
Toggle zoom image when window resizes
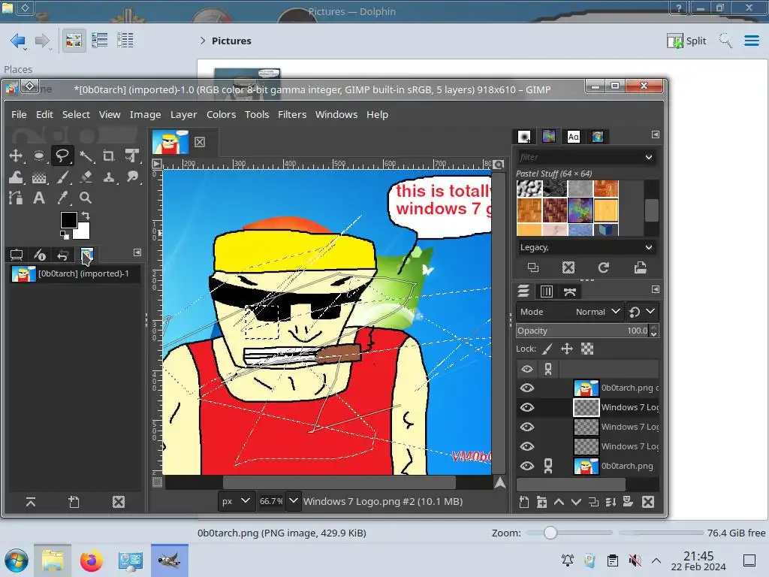499,165
